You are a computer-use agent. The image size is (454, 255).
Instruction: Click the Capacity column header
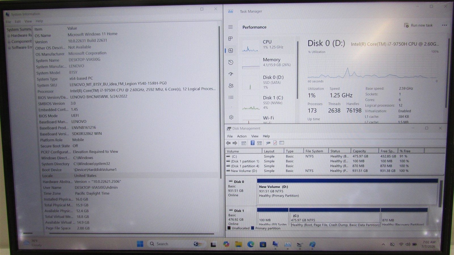364,151
